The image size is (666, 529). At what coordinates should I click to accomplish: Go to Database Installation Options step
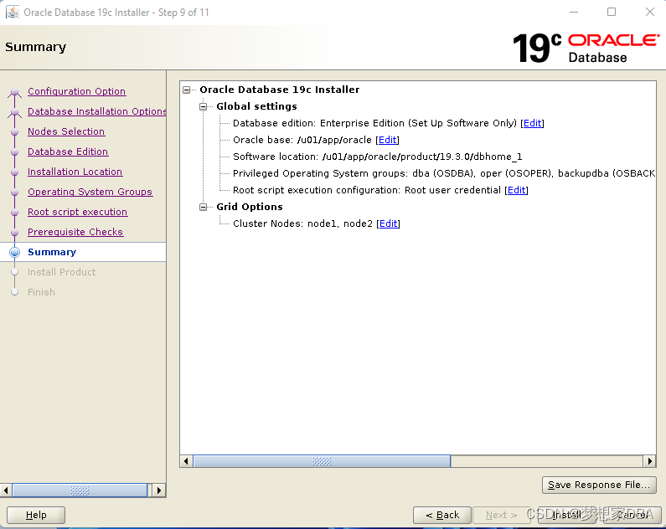[x=97, y=111]
